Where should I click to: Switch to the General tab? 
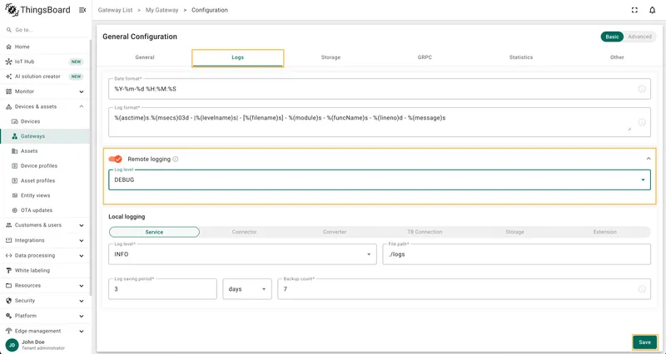[145, 57]
